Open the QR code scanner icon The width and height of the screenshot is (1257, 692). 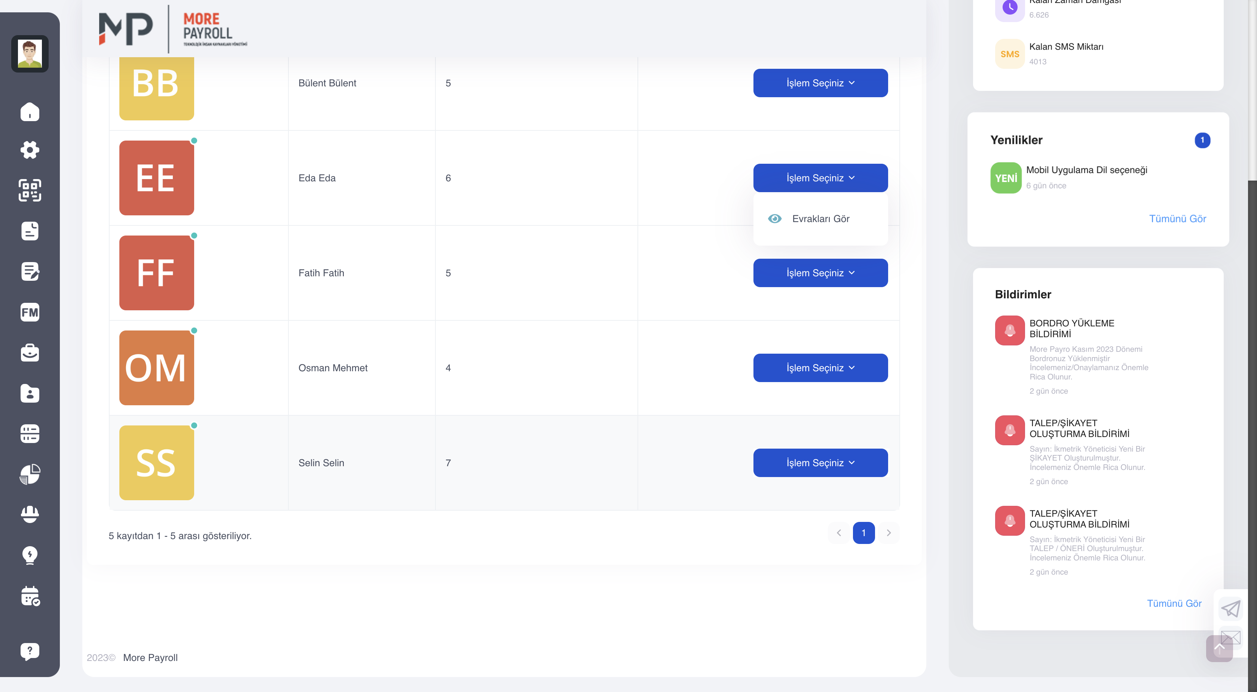click(x=30, y=190)
